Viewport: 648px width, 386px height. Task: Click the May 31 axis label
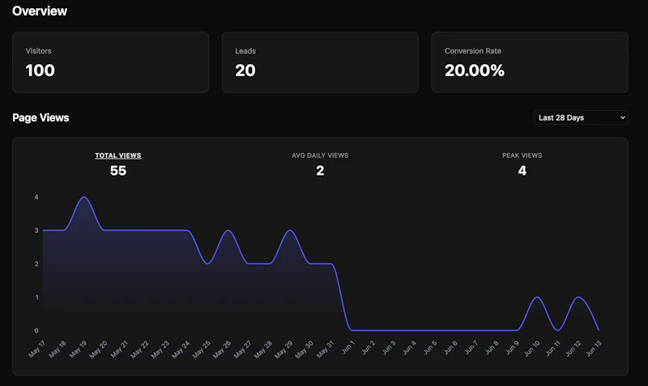click(325, 349)
